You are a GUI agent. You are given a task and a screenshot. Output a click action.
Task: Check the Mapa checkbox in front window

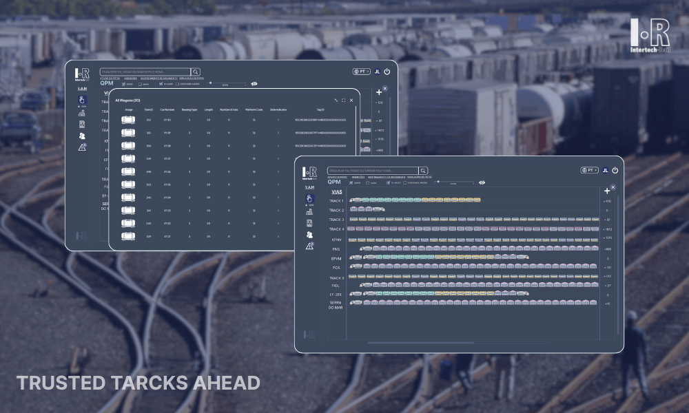(x=367, y=182)
